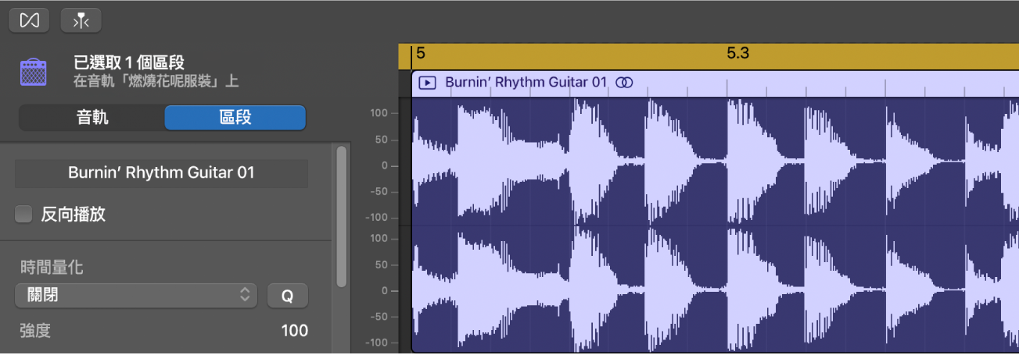Select the 區段 tab
The width and height of the screenshot is (1019, 355).
click(x=235, y=118)
